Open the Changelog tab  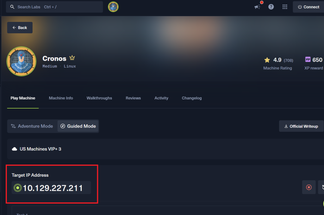192,98
